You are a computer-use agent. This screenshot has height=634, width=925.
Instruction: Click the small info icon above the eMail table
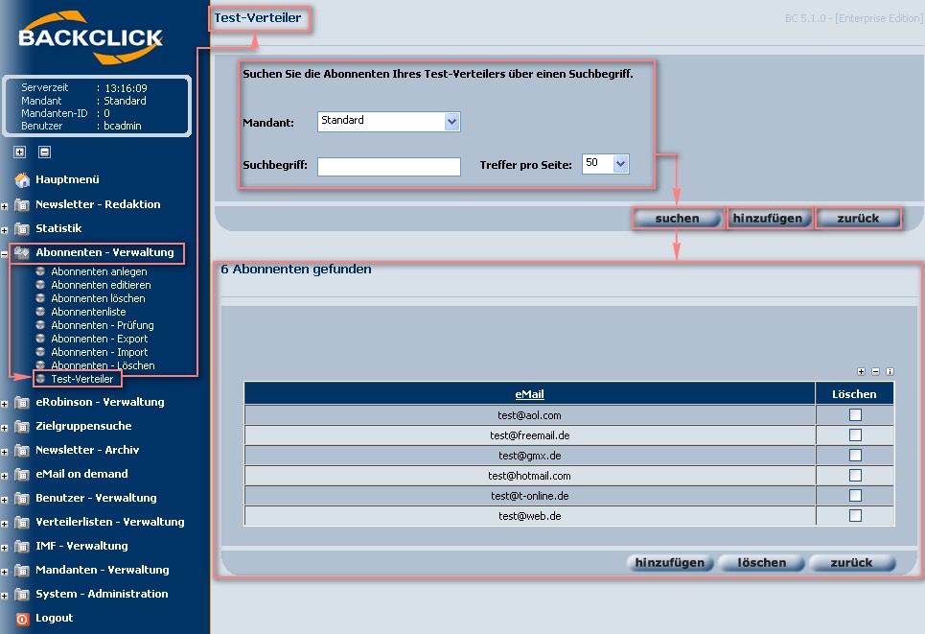pyautogui.click(x=890, y=371)
